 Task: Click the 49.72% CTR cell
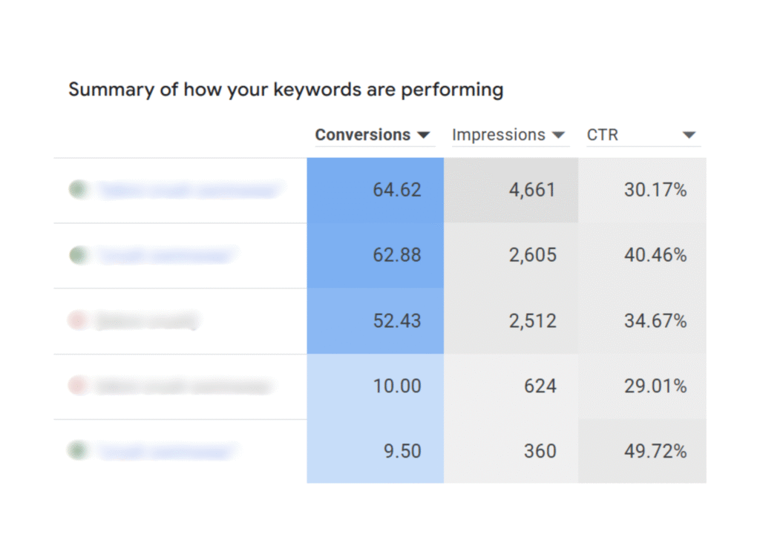pos(643,451)
